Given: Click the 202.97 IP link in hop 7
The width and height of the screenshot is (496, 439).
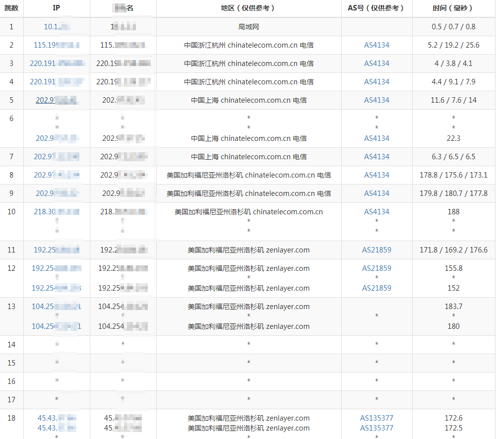Looking at the screenshot, I should [x=56, y=157].
